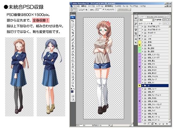The image size is (173, 130).
Task: Open the ウィンドウ menu
Action: [x=134, y=6]
